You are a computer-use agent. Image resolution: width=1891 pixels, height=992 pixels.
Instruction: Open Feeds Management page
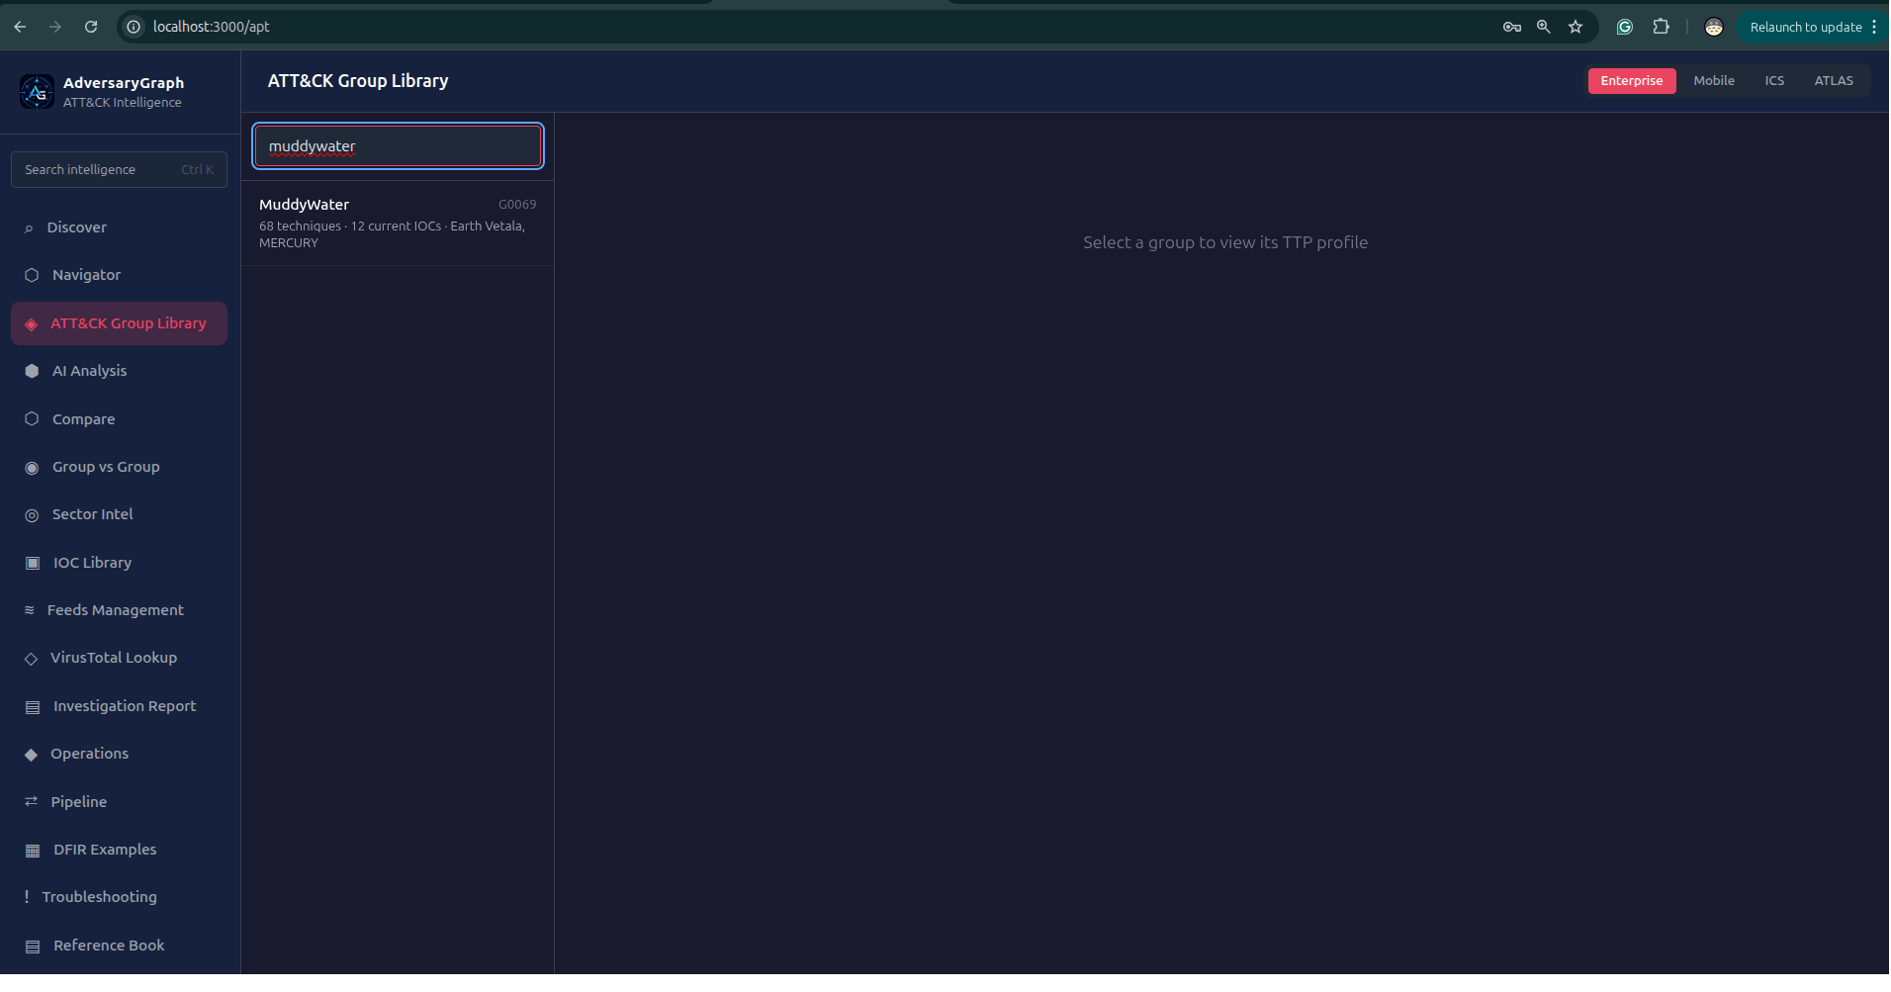point(119,610)
